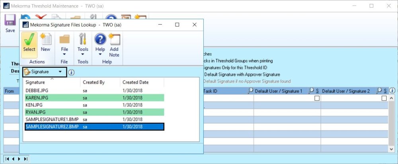
Task: Go to the next record
Action: tap(19, 159)
